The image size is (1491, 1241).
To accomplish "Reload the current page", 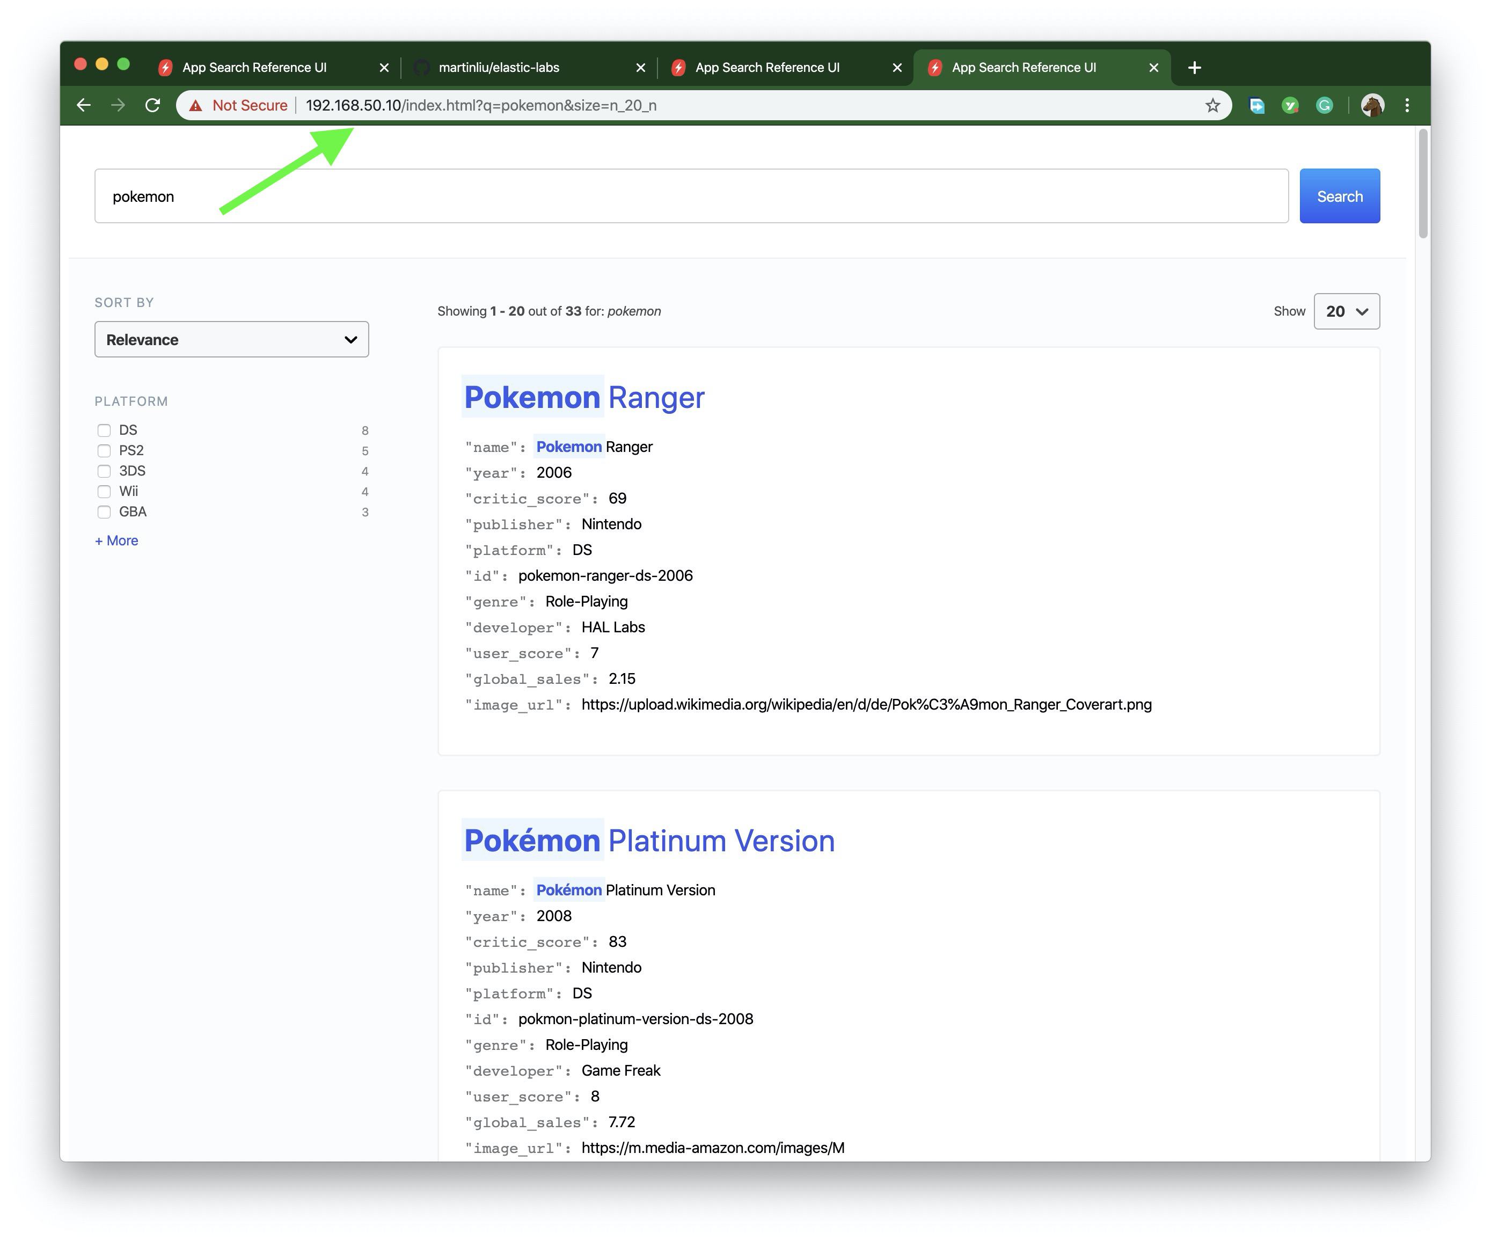I will click(x=152, y=105).
